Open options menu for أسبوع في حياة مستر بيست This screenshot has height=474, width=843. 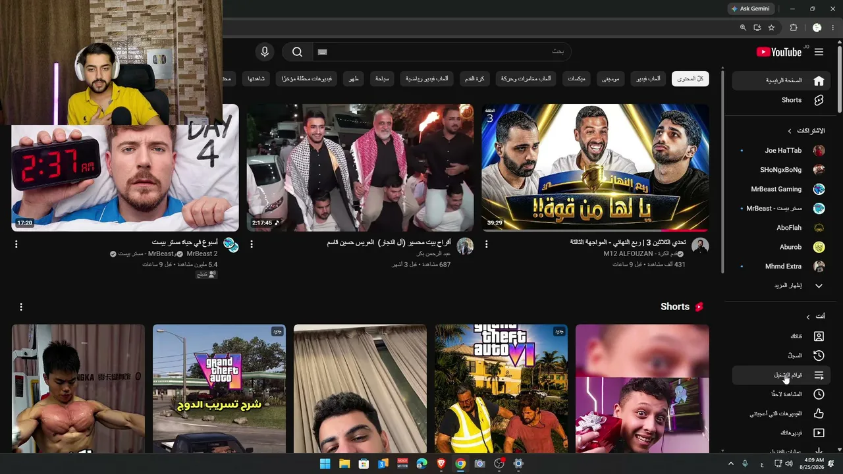pos(16,244)
